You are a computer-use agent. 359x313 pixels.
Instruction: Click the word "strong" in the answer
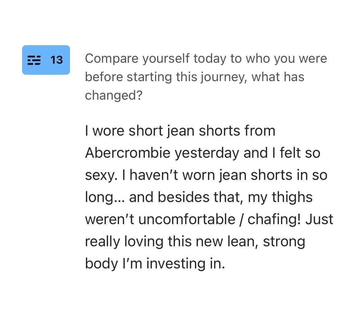(284, 241)
